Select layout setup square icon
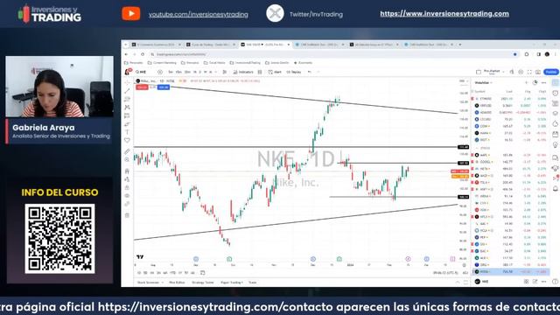This screenshot has width=560, height=315. coord(479,72)
